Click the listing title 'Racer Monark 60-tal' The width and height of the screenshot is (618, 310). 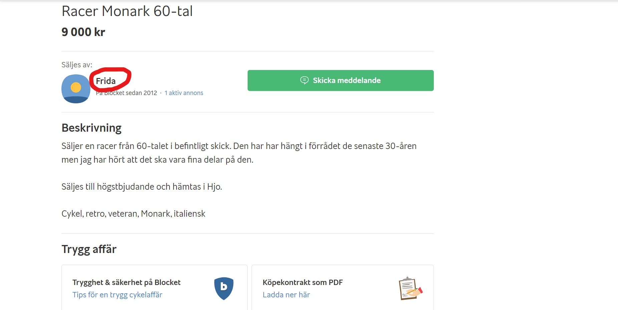[127, 11]
